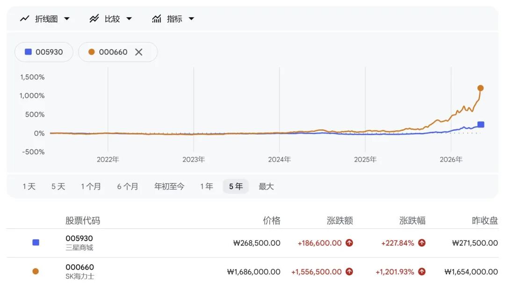Viewport: 505px width, 283px height.
Task: Click the 2025年 axis label
Action: 365,160
